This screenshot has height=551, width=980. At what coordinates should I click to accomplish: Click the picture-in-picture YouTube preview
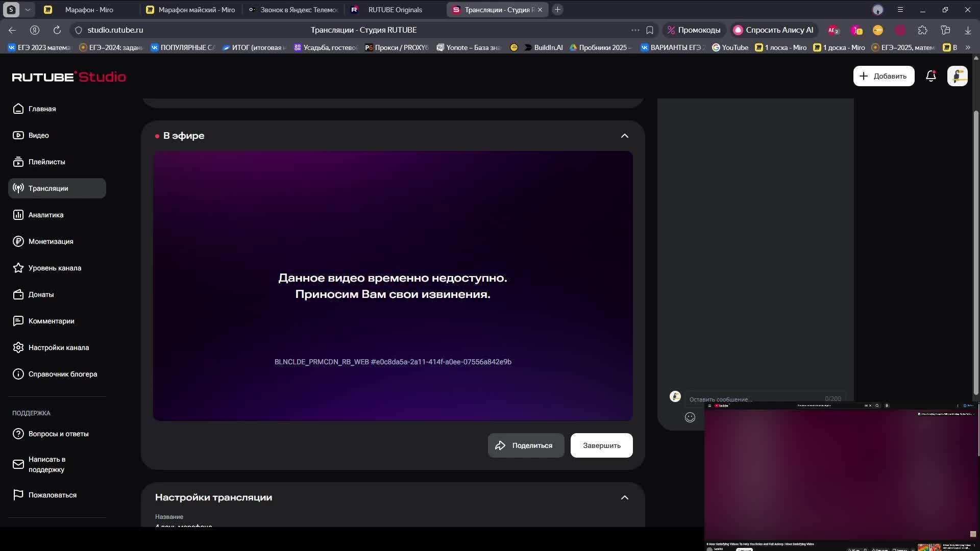(841, 476)
